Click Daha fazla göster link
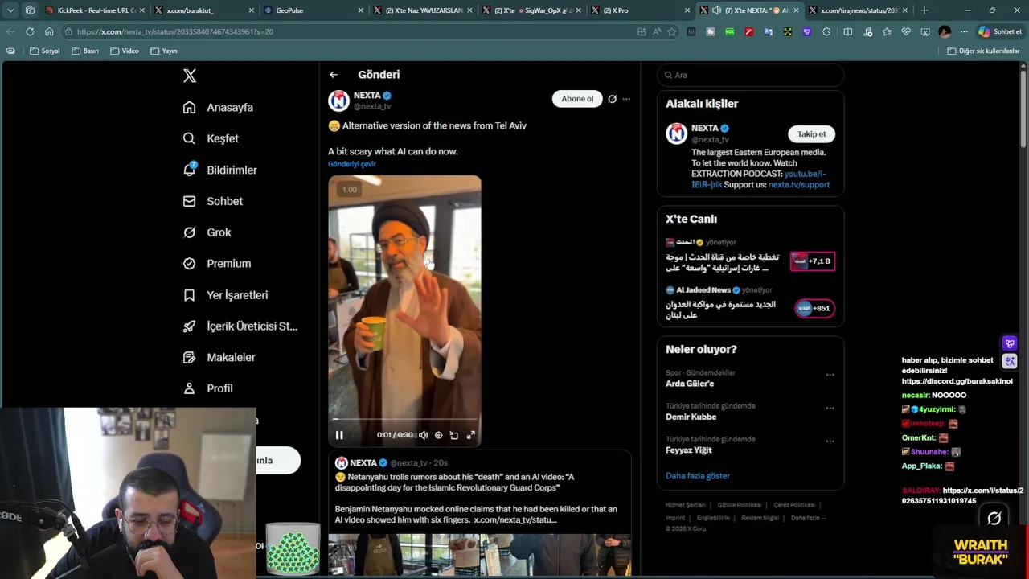The height and width of the screenshot is (579, 1029). [x=698, y=476]
